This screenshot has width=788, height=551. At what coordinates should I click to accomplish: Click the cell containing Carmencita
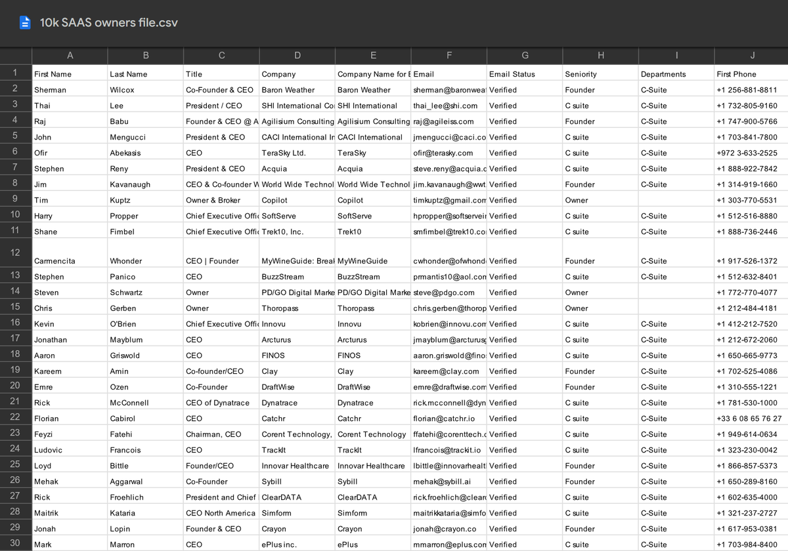[x=70, y=253]
